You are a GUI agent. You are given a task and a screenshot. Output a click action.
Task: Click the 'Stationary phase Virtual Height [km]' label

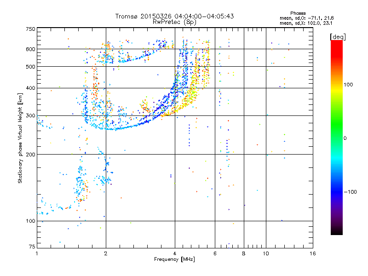click(20, 138)
